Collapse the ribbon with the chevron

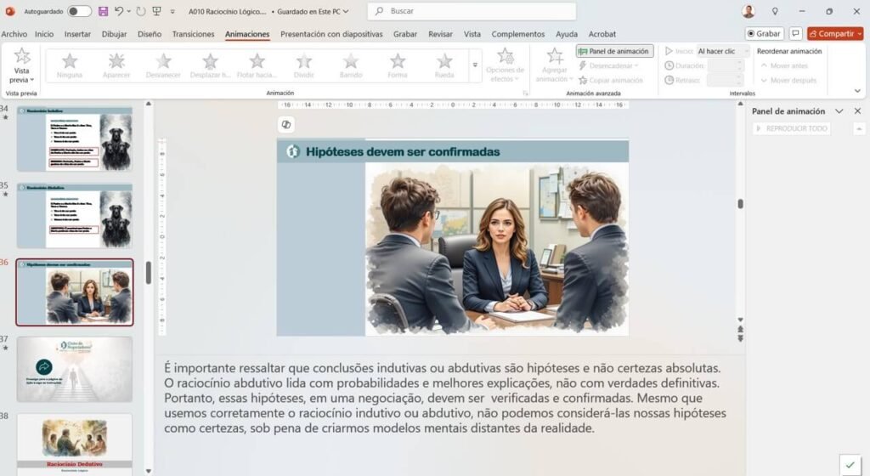[857, 91]
